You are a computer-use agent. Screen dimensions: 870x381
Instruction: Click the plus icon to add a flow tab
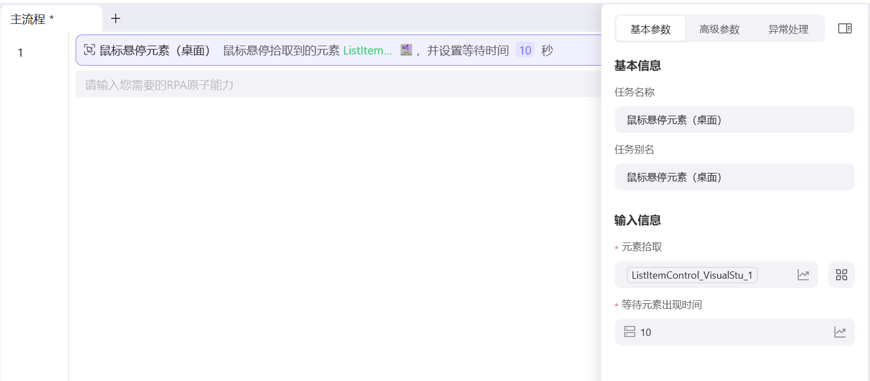[x=115, y=18]
